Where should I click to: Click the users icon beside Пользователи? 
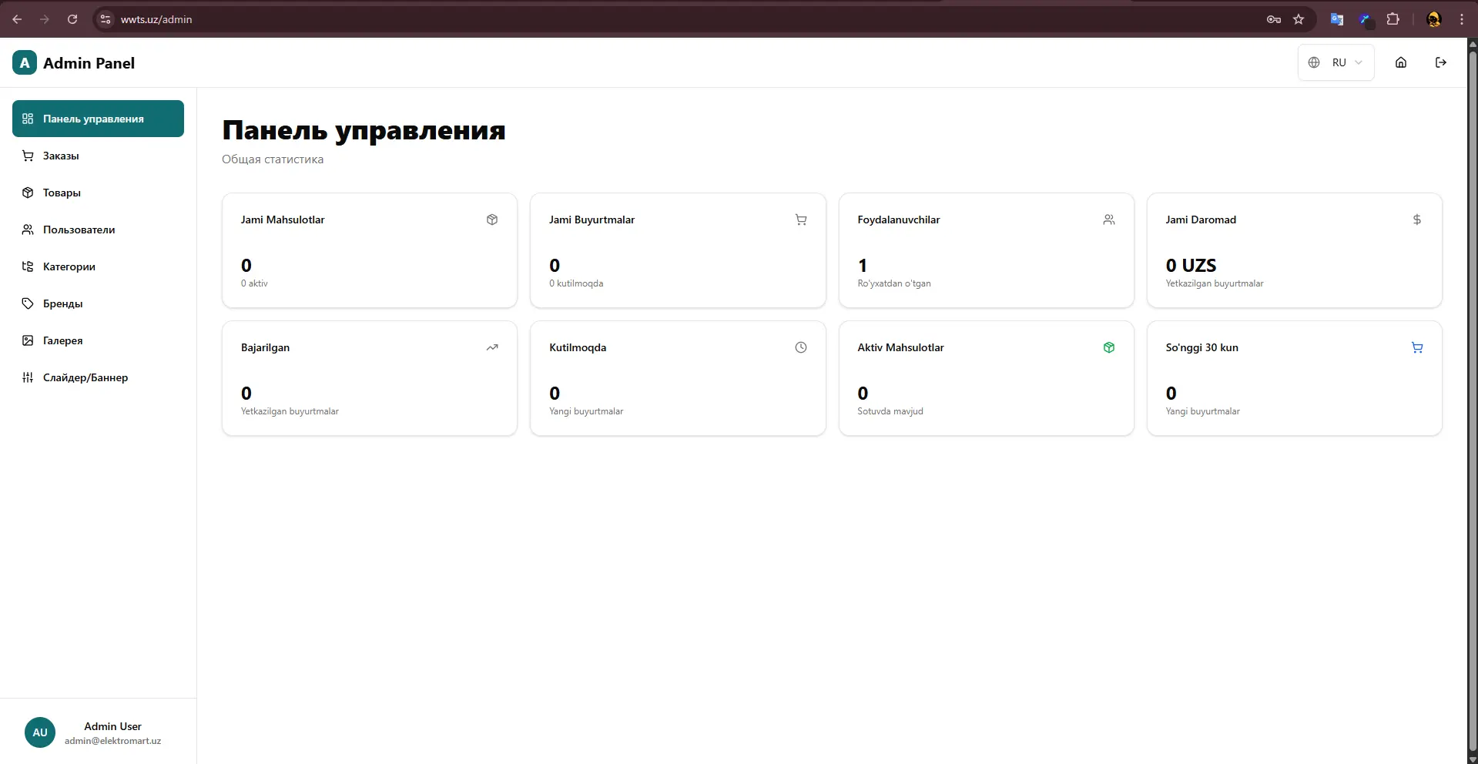(x=28, y=230)
